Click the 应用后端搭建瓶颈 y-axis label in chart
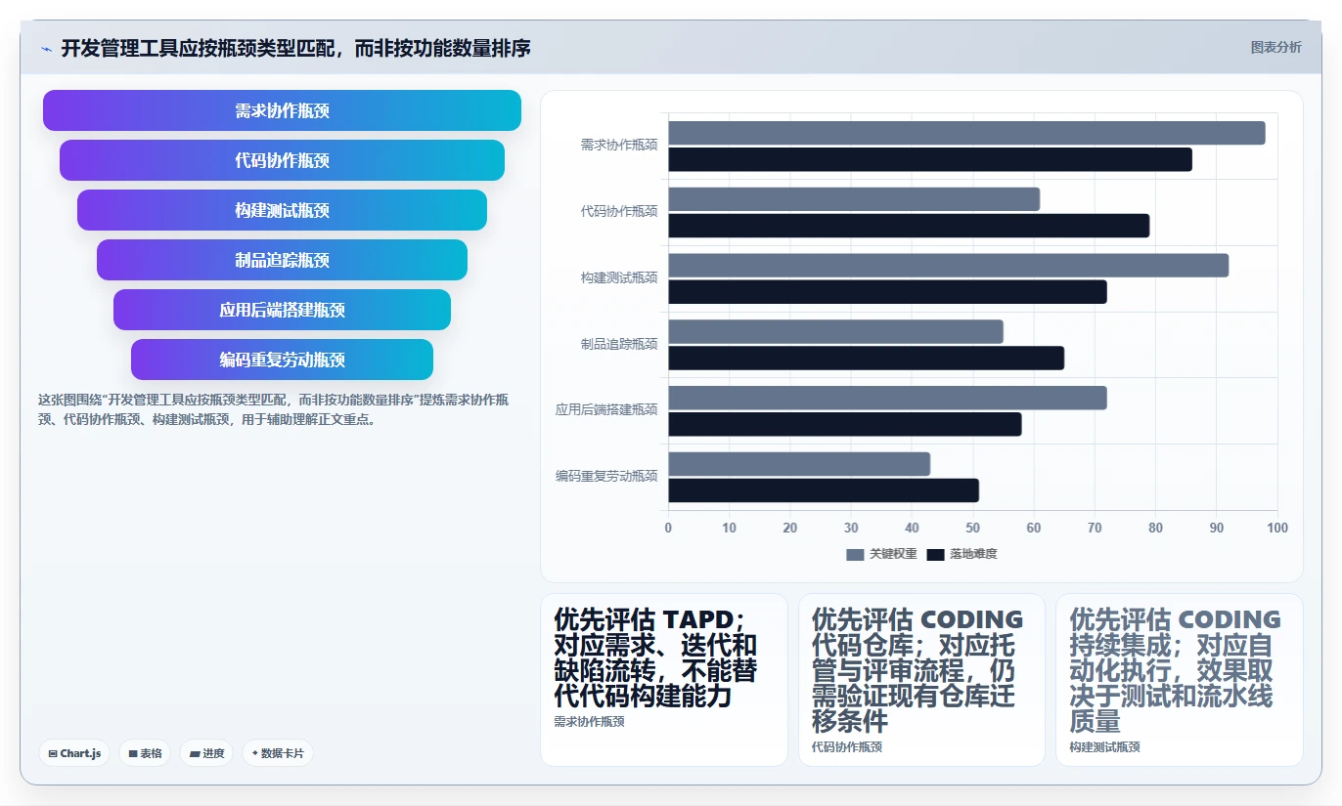Viewport: 1342px width, 806px height. tap(606, 410)
